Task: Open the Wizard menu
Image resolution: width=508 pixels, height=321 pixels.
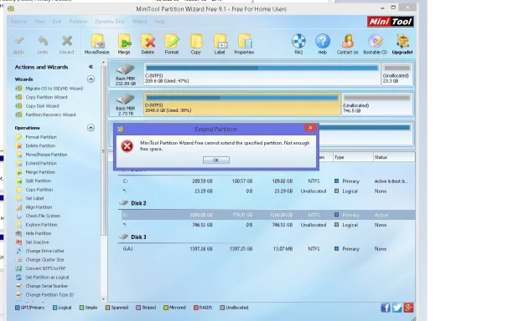Action: click(x=139, y=22)
